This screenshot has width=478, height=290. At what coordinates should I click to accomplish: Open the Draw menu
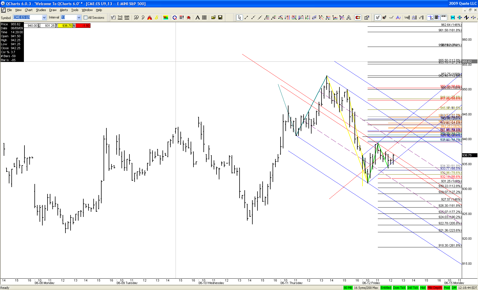53,10
